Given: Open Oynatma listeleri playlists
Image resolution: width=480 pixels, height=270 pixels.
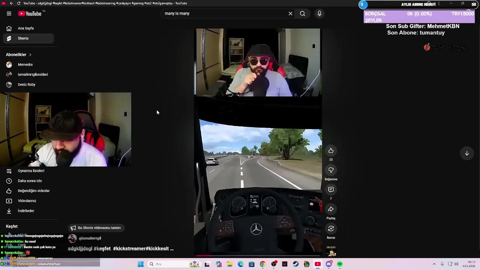Looking at the screenshot, I should [x=28, y=171].
